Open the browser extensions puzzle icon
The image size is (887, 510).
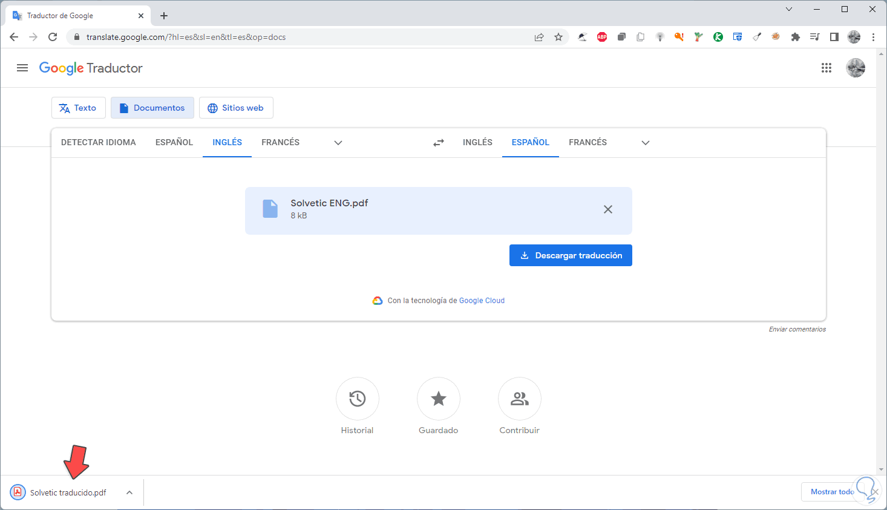click(x=796, y=37)
